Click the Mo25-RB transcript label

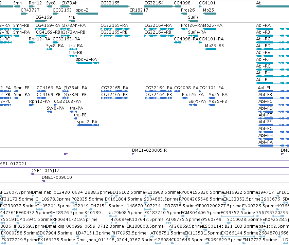click(x=214, y=46)
